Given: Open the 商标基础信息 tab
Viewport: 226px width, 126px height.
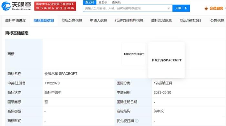Looking at the screenshot, I should pyautogui.click(x=44, y=21).
